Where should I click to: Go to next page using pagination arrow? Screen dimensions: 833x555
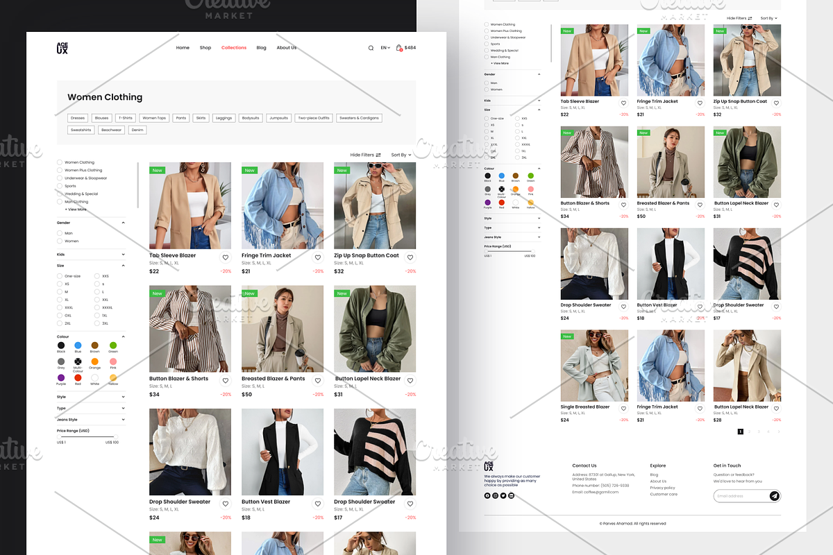pos(778,432)
